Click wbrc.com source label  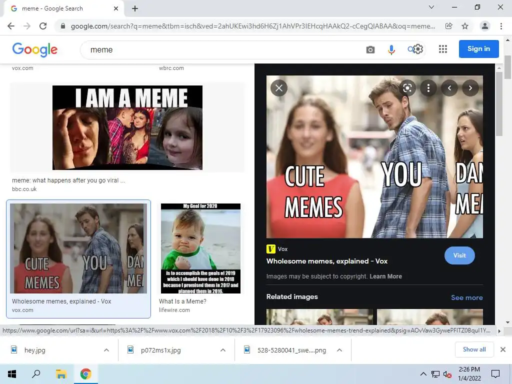[x=171, y=68]
